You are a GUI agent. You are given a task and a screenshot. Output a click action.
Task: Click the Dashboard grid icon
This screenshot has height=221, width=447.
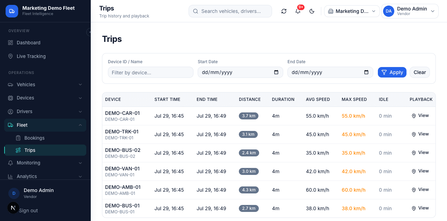[10, 43]
